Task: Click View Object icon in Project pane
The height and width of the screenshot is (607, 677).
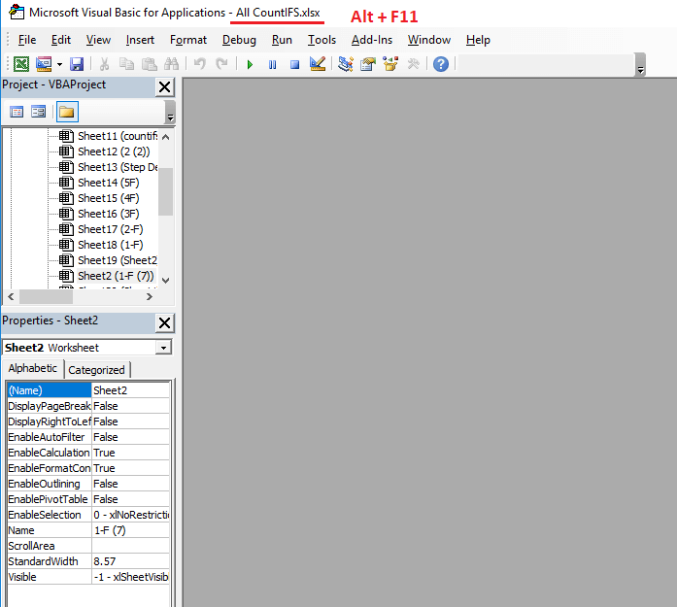Action: tap(39, 112)
